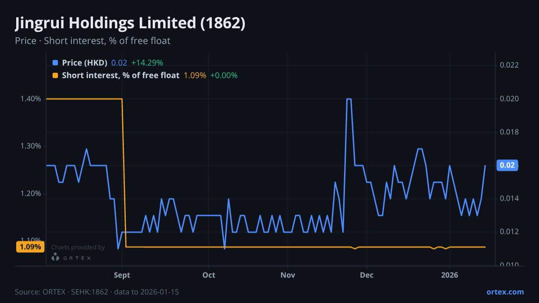
Task: Click the 1.40% left axis label
Action: [x=31, y=99]
